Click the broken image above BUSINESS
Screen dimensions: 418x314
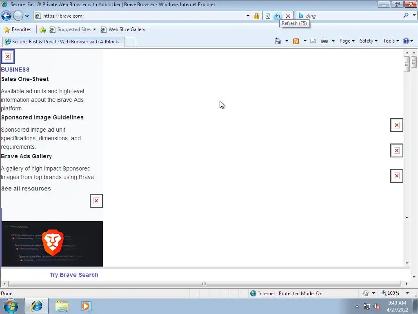[8, 56]
